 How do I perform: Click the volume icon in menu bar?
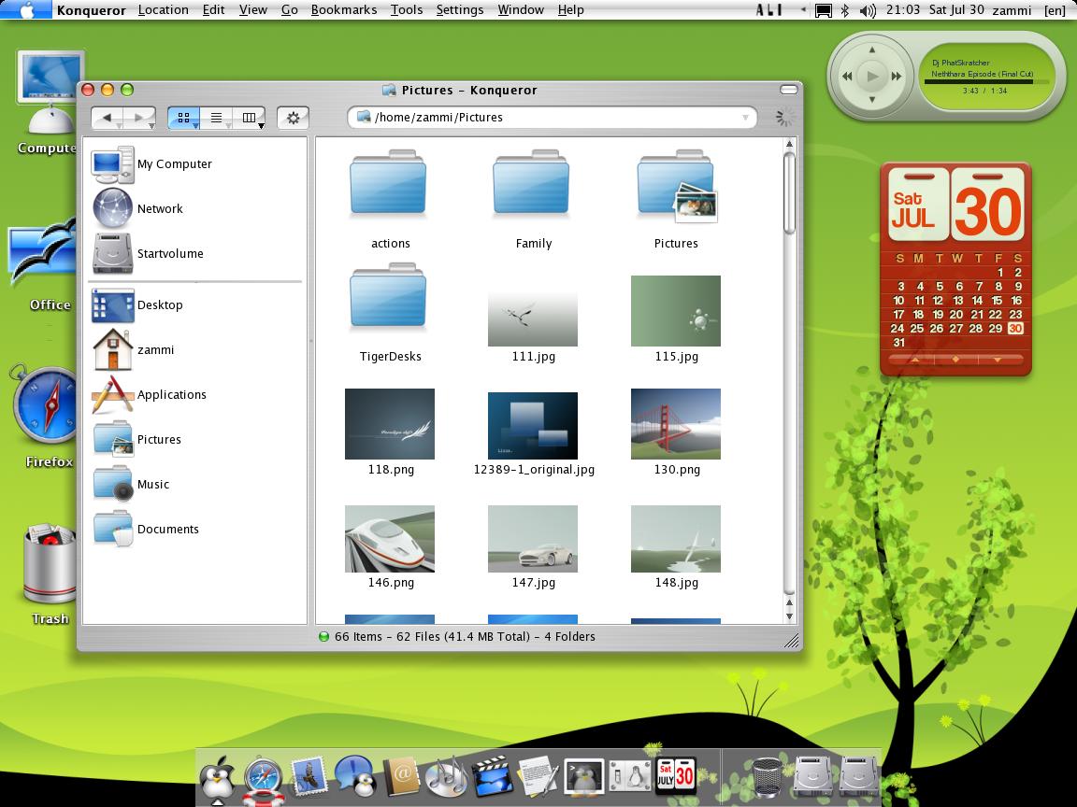coord(868,10)
